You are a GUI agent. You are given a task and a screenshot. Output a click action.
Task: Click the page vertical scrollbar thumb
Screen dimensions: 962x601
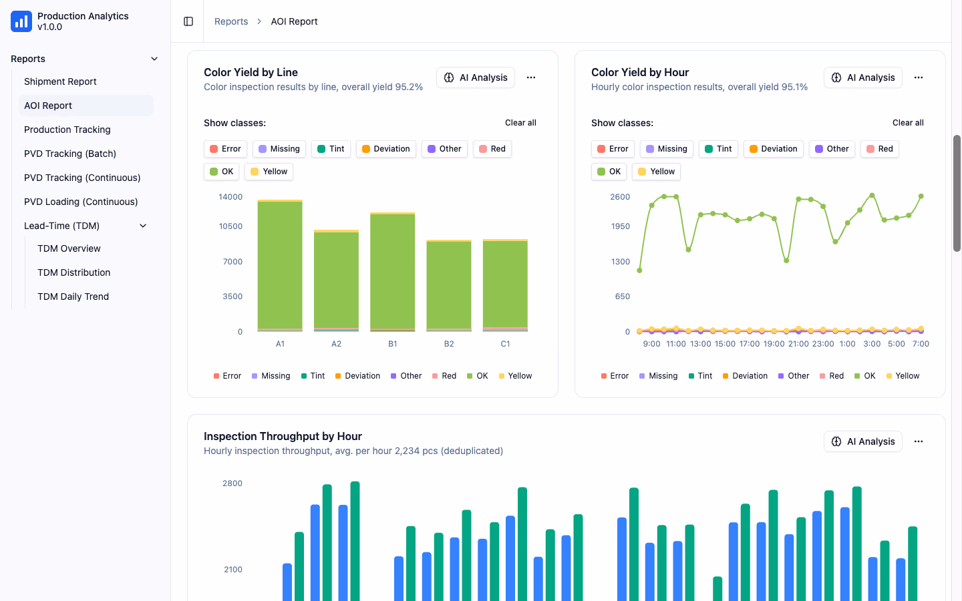click(957, 193)
